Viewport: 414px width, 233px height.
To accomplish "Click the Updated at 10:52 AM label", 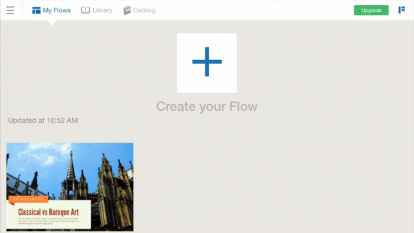I will [x=43, y=120].
